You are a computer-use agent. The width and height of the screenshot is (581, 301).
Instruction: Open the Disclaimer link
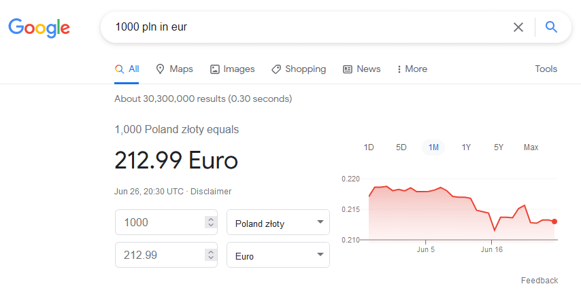pos(211,192)
